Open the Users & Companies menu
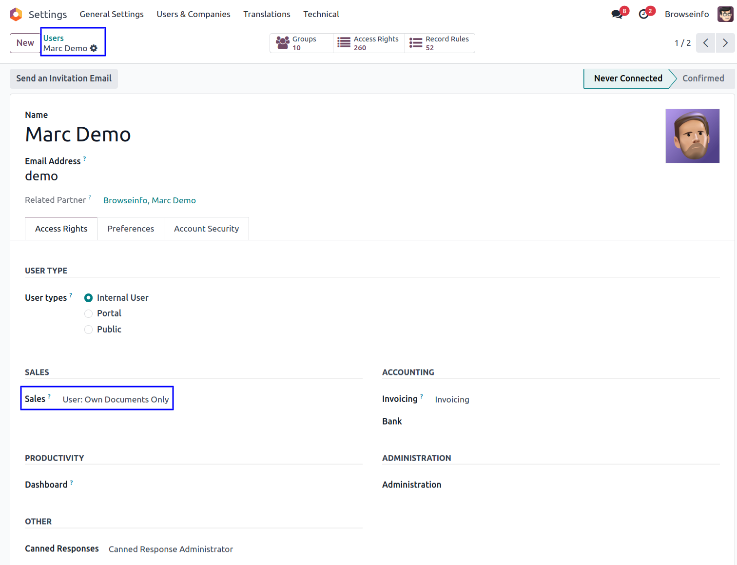 pos(193,14)
